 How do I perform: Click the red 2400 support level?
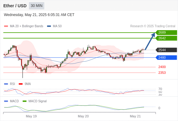(x=162, y=67)
